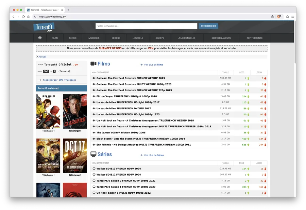The image size is (306, 210).
Task: Open a new tab with plus icon
Action: [68, 10]
